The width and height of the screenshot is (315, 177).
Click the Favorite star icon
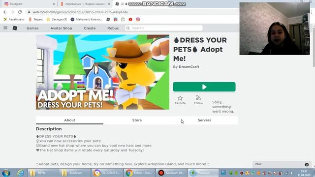(x=180, y=98)
